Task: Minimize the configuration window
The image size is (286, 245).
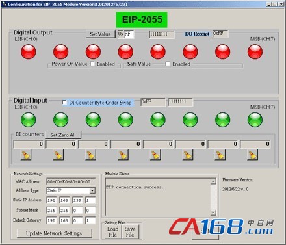Action: click(x=269, y=4)
